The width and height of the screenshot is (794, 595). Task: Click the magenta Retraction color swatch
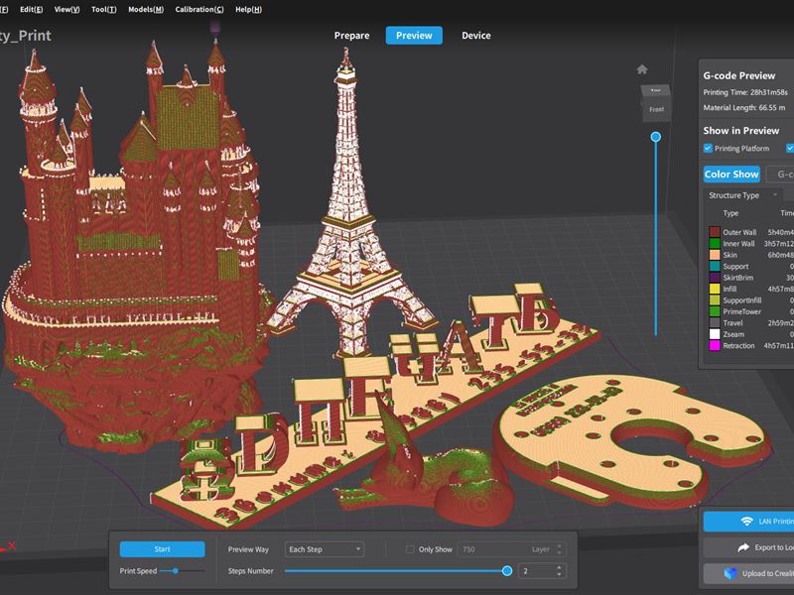tap(714, 346)
